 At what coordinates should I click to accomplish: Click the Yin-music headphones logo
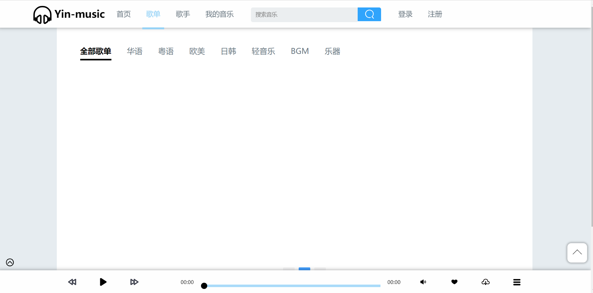point(43,14)
